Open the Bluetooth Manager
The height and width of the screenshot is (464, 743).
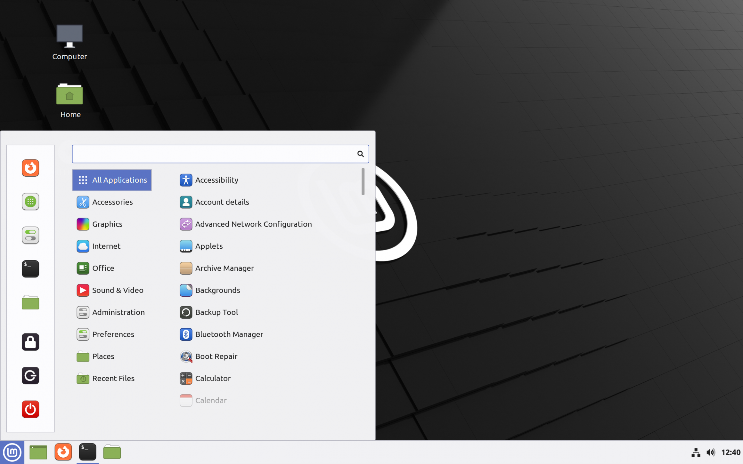229,334
